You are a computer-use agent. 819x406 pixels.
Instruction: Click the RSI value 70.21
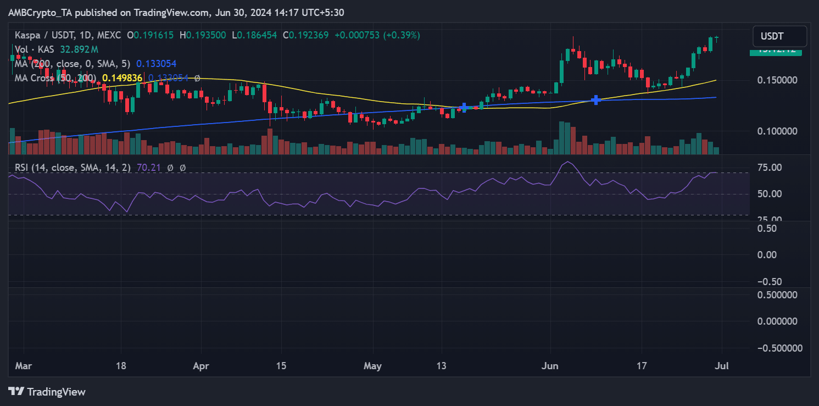[x=148, y=168]
